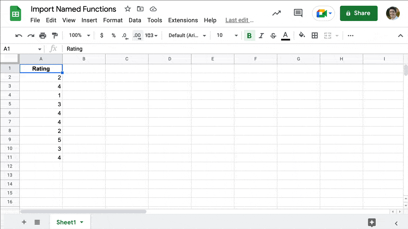Open the text color picker
Screen dimensions: 408x229
(285, 35)
